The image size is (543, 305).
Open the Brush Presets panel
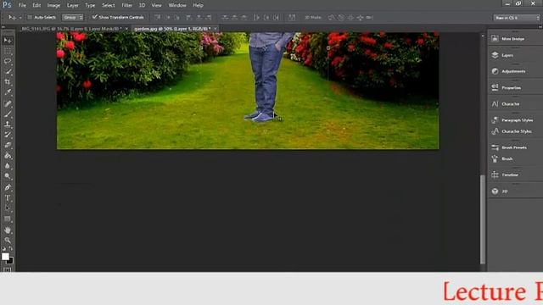click(509, 147)
